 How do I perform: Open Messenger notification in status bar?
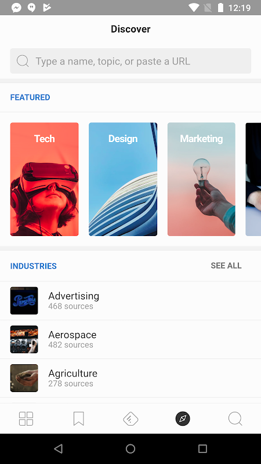[17, 8]
